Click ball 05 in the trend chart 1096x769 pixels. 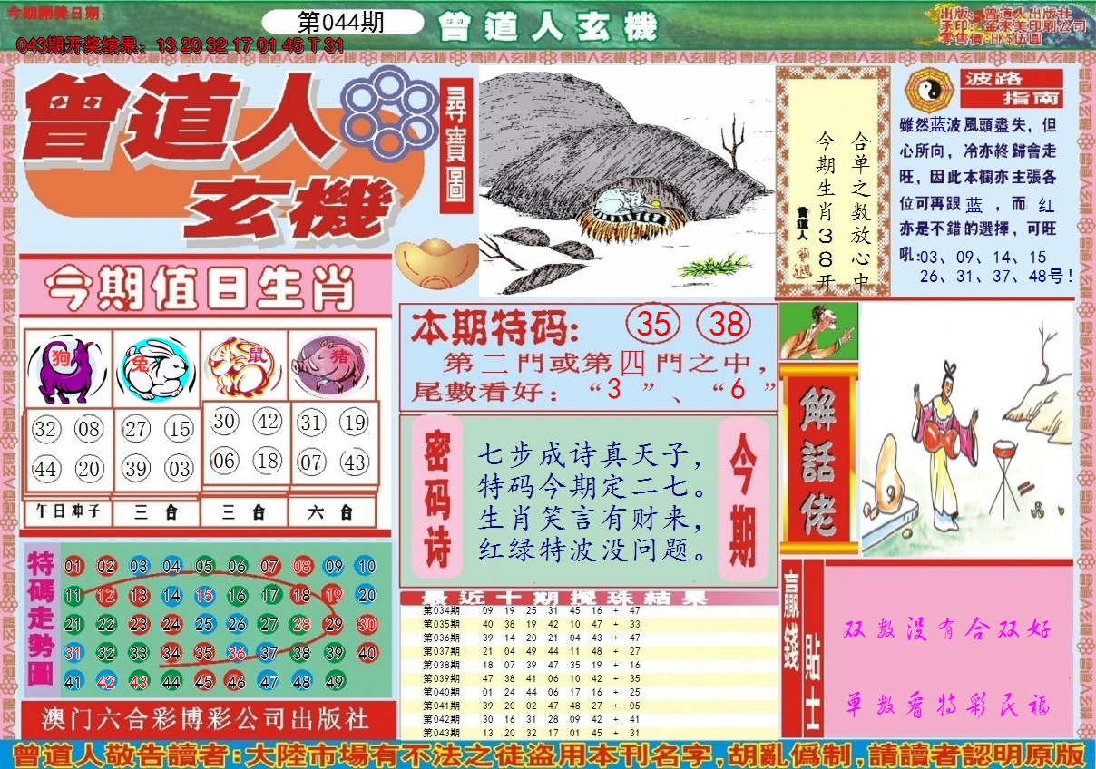(204, 567)
